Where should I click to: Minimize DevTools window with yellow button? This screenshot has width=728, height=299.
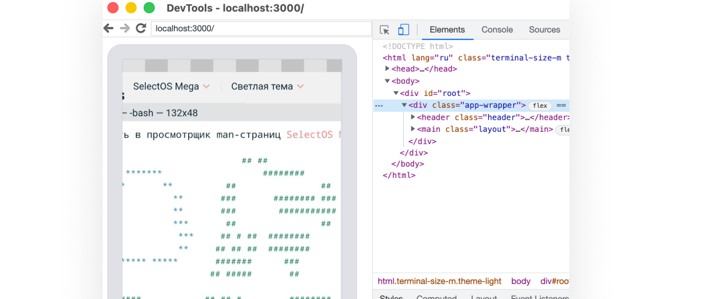(x=131, y=8)
